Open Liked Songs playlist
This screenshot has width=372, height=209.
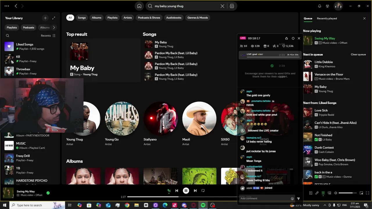click(31, 46)
